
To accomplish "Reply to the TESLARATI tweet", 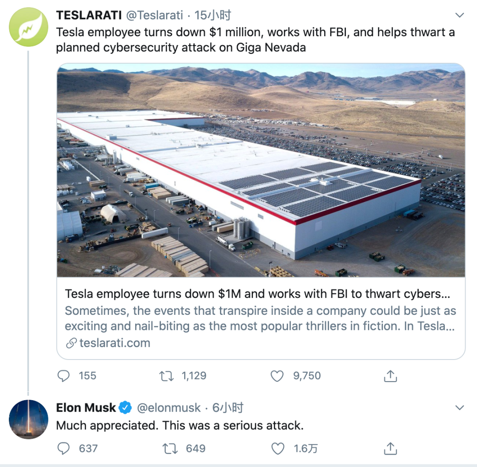I will coord(64,376).
